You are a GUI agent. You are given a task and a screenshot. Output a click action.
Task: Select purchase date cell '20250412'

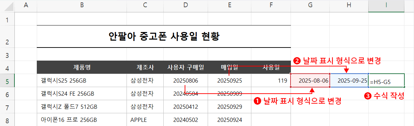tap(186, 106)
